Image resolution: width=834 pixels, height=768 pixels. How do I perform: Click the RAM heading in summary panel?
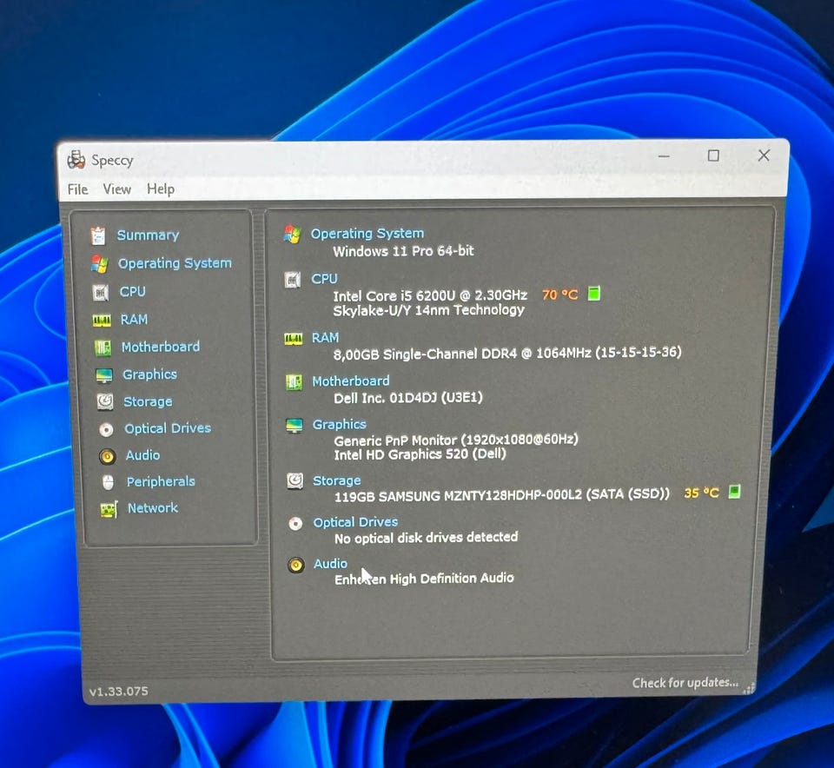tap(325, 338)
